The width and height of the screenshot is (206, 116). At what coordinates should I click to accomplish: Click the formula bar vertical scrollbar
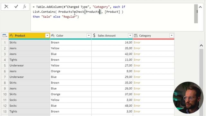(196, 14)
